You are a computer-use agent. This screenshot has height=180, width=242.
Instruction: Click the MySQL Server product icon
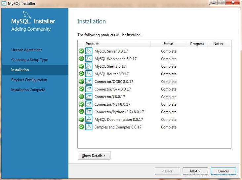click(89, 51)
